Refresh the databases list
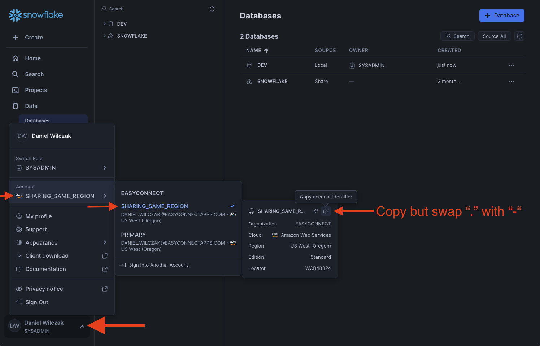The image size is (540, 346). pyautogui.click(x=519, y=36)
